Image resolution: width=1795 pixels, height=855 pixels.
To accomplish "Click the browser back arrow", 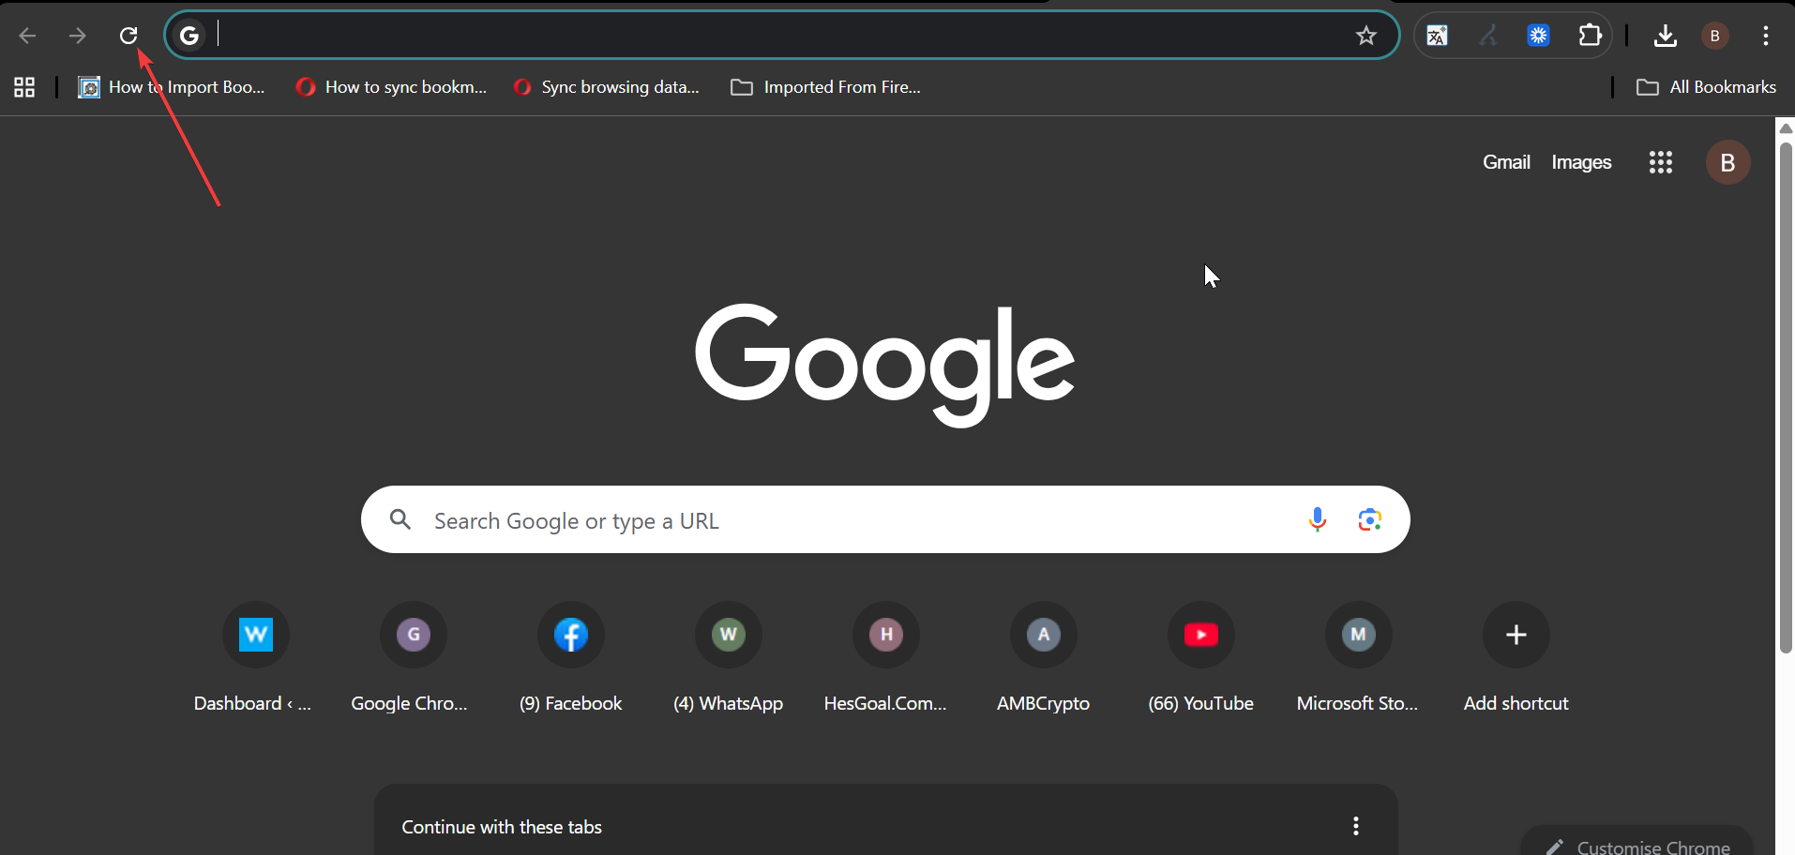I will [27, 36].
